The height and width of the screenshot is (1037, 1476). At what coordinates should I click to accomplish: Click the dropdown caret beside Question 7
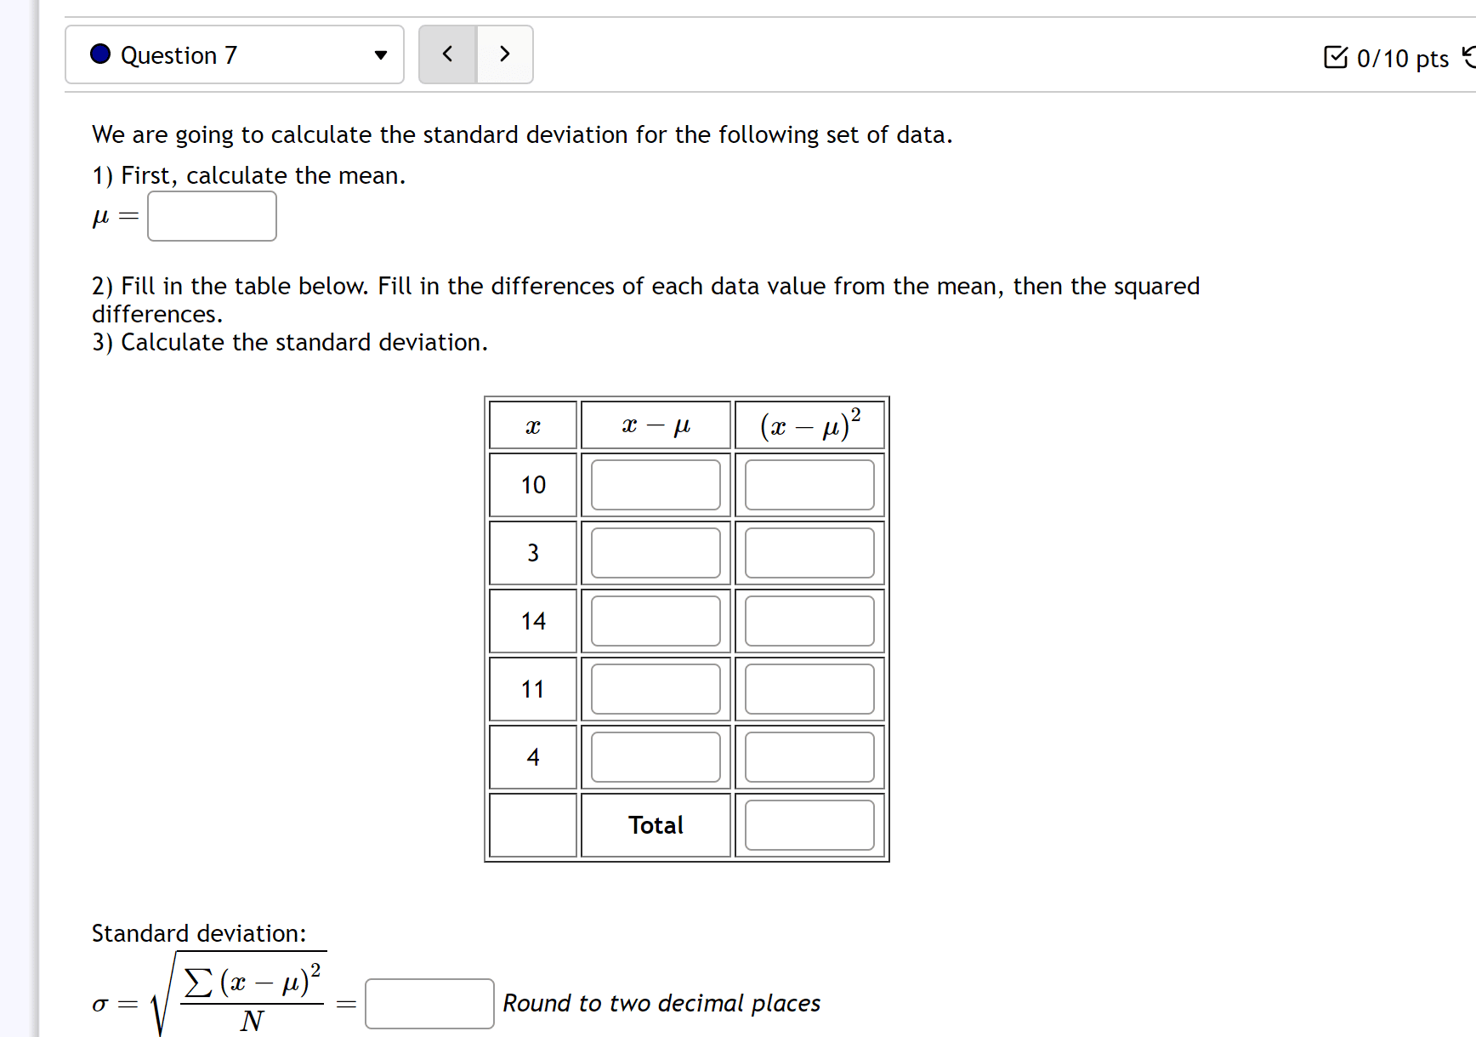coord(381,55)
